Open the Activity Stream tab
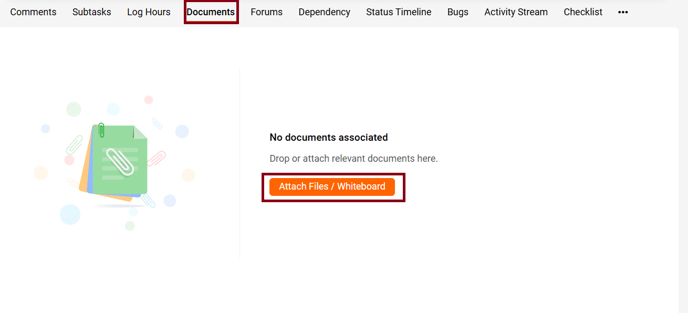This screenshot has width=688, height=313. point(516,12)
